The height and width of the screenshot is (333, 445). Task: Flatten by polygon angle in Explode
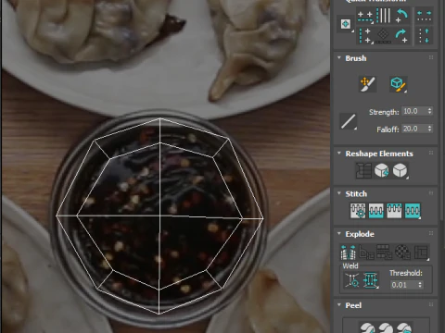366,253
